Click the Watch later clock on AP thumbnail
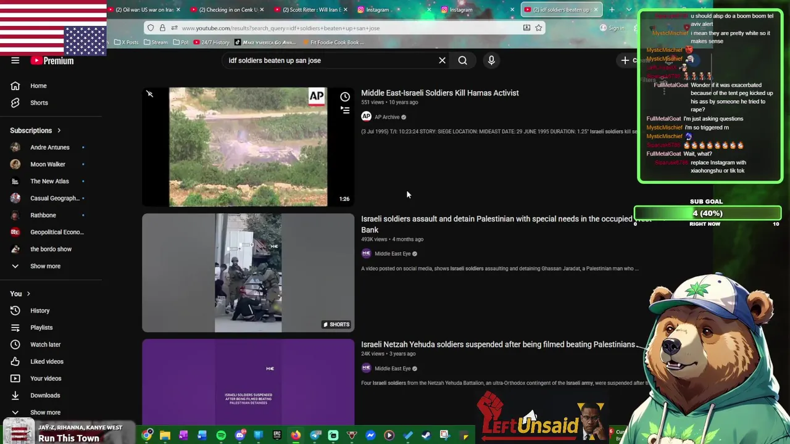The width and height of the screenshot is (790, 444). (345, 97)
